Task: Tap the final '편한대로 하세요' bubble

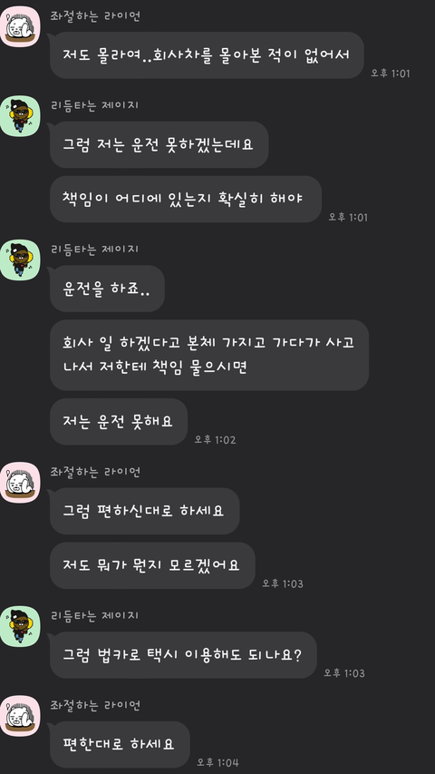Action: (120, 744)
